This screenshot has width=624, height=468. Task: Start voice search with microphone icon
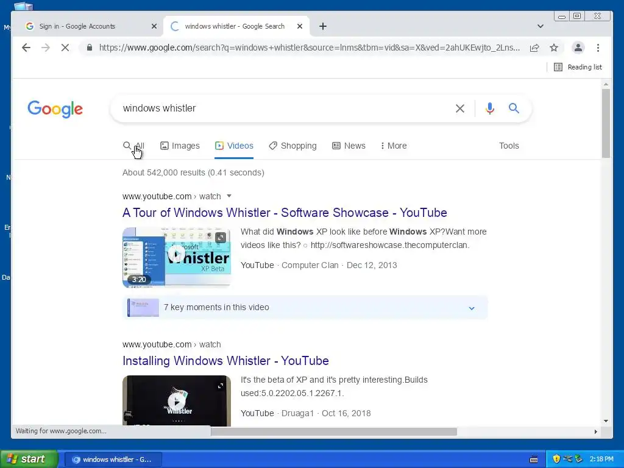click(x=489, y=108)
